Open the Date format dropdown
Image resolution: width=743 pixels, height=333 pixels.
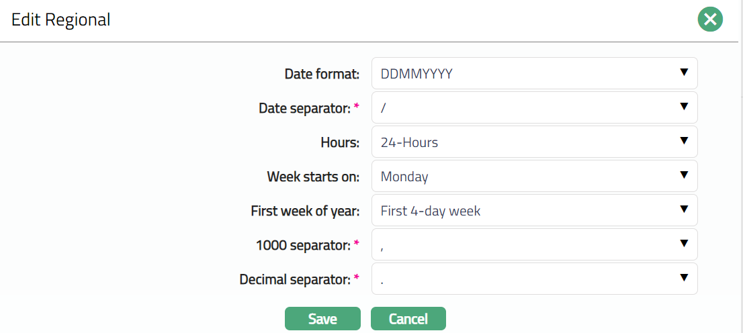(534, 73)
